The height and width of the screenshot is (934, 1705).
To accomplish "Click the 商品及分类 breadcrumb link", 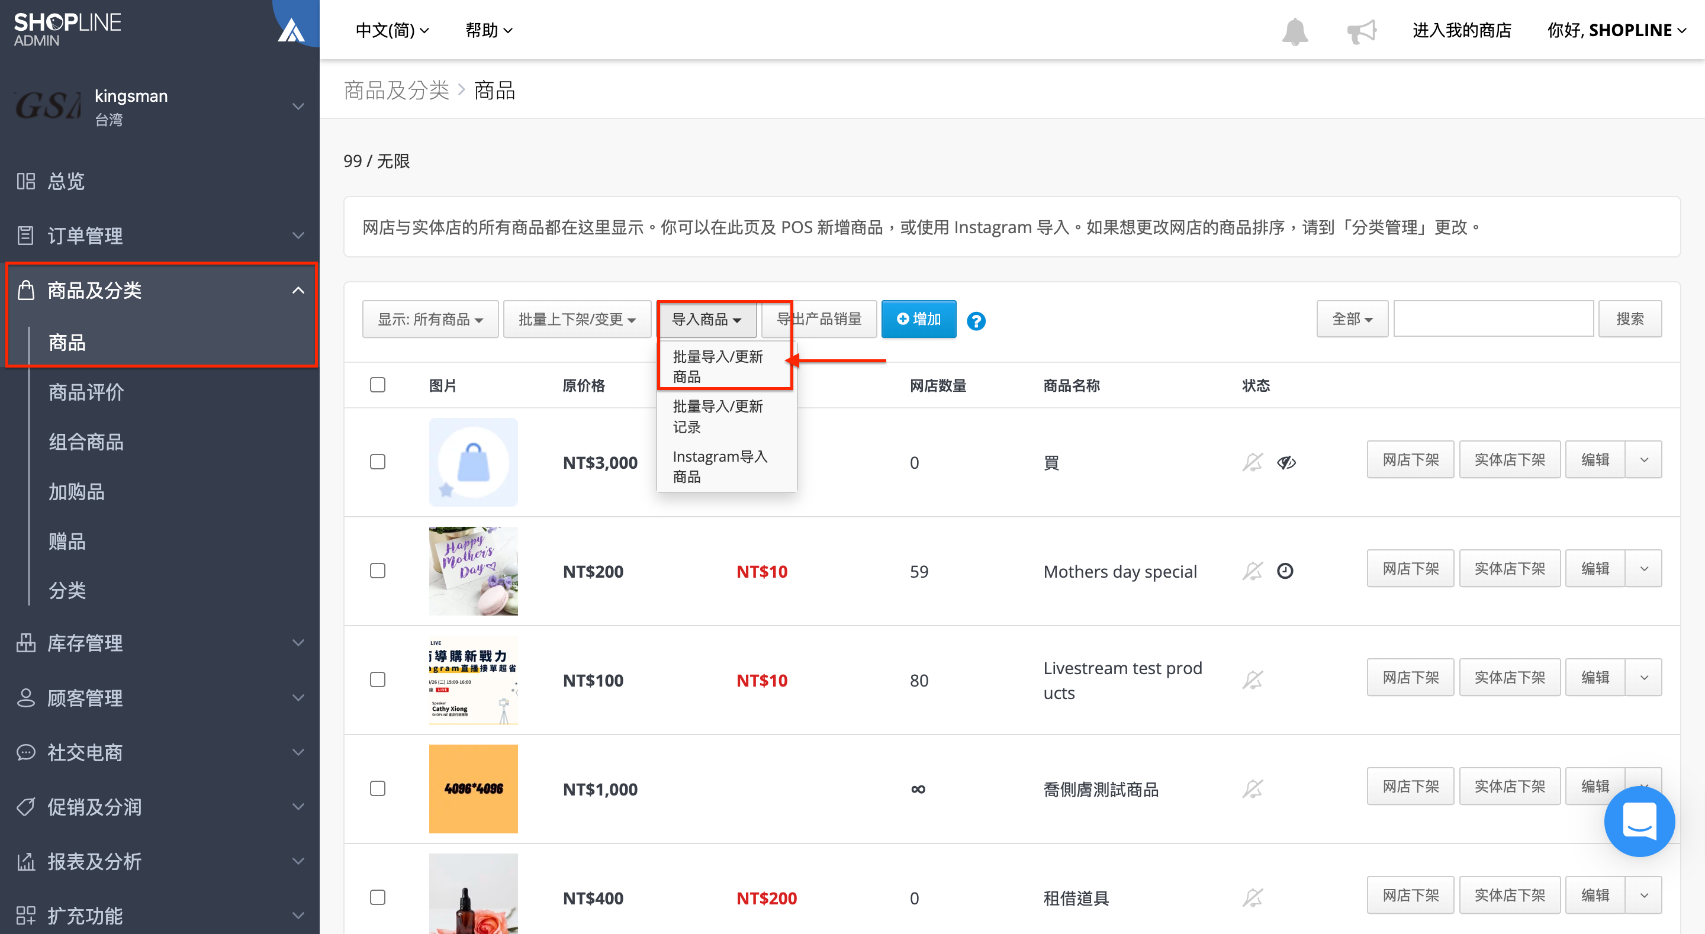I will pyautogui.click(x=397, y=90).
